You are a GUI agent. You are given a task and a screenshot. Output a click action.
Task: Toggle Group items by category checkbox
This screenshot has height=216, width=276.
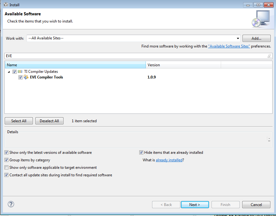tap(6, 160)
